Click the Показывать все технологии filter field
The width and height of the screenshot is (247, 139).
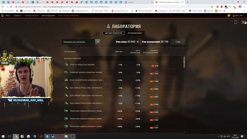(78, 42)
